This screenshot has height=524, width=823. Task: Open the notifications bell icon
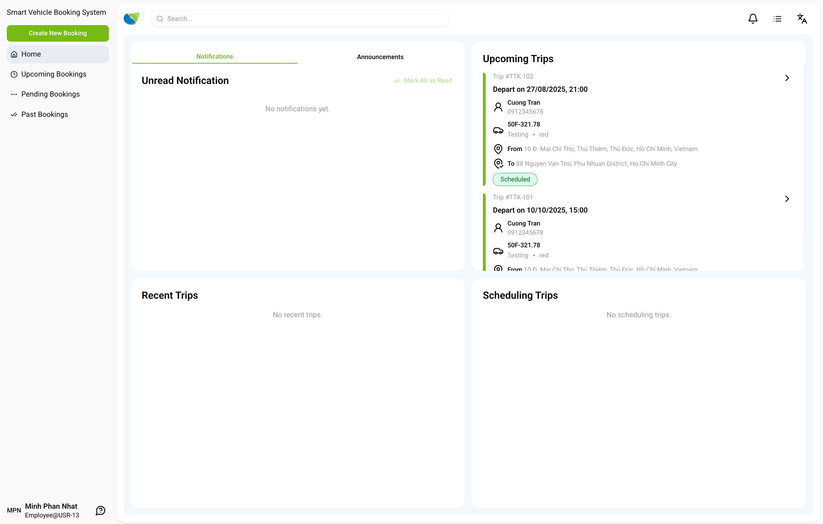pos(753,19)
